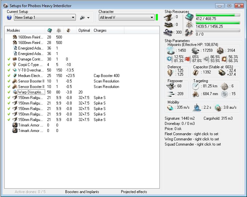The height and width of the screenshot is (197, 247).
Task: Click the green character status indicator
Action: tap(157, 17)
